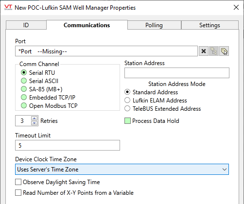This screenshot has height=204, width=244.
Task: Close the Well Manager Properties dialog
Action: [x=236, y=7]
